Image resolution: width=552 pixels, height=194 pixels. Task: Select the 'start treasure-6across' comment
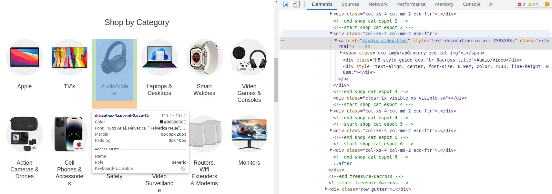(368, 183)
